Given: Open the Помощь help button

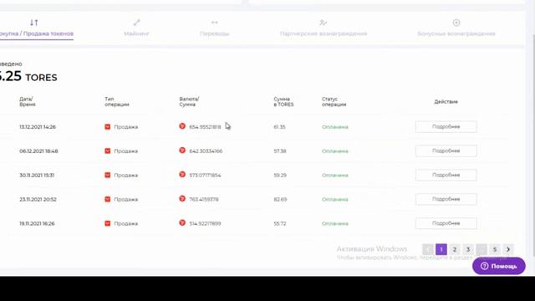Looking at the screenshot, I should click(x=499, y=266).
